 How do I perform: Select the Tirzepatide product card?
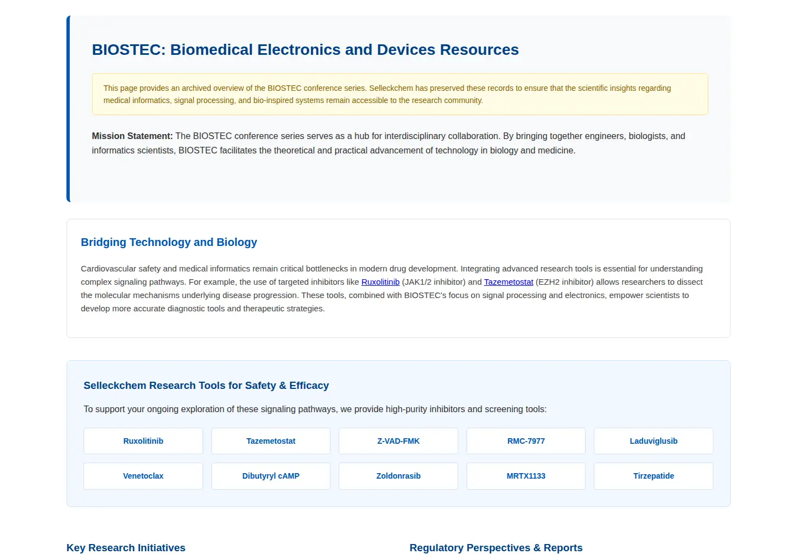[x=654, y=476]
